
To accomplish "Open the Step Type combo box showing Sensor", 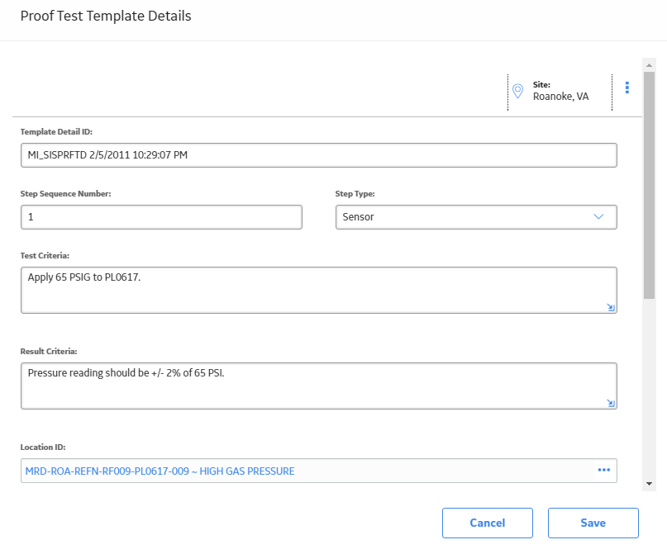I will tap(476, 217).
